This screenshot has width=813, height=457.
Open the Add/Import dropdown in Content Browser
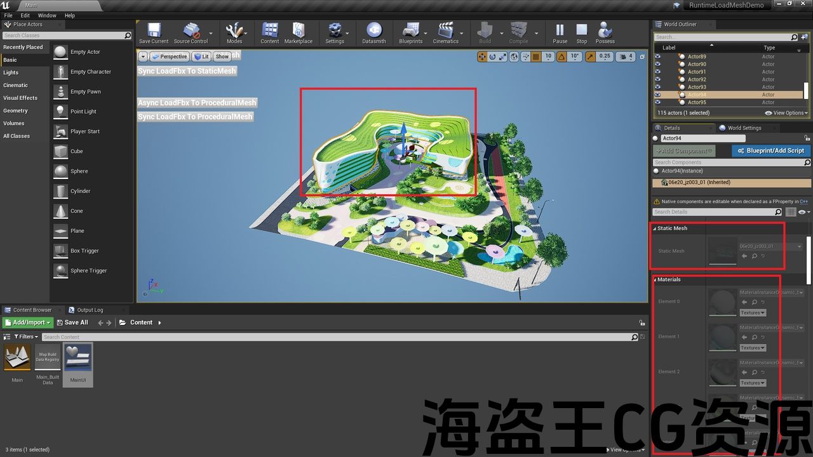[27, 322]
